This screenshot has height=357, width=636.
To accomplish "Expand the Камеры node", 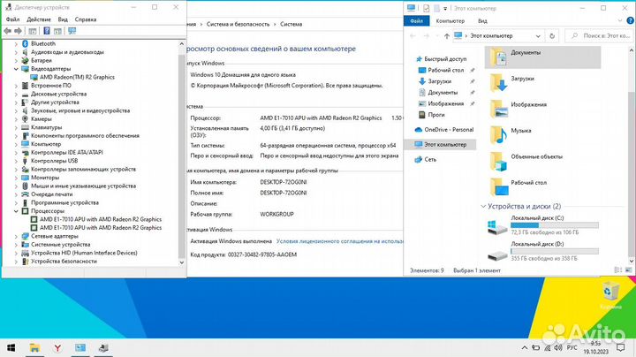I will (16, 119).
